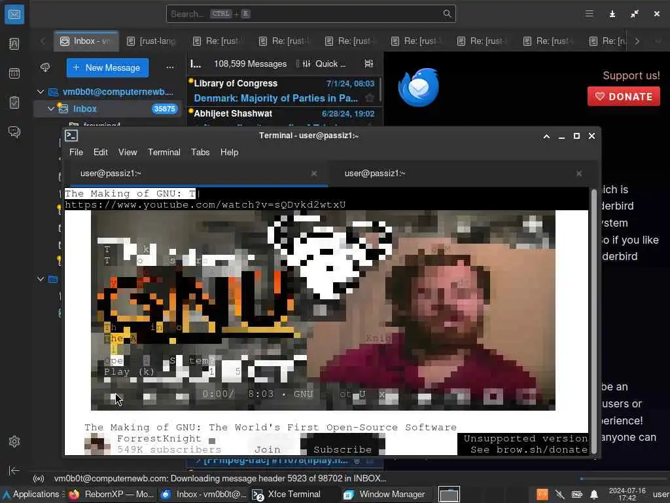Click the terminal icon in Terminal title bar
670x503 pixels.
pyautogui.click(x=71, y=136)
